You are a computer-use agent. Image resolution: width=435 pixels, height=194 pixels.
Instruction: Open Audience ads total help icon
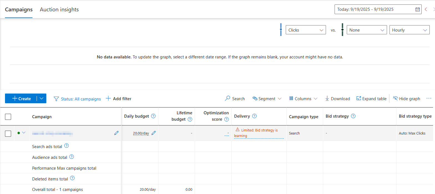72,157
